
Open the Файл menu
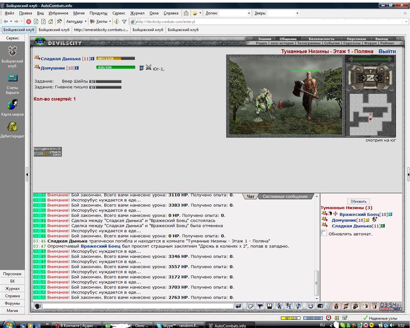click(x=9, y=13)
